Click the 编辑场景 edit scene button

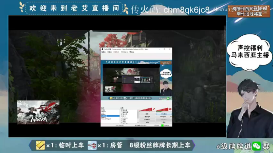(x=147, y=117)
